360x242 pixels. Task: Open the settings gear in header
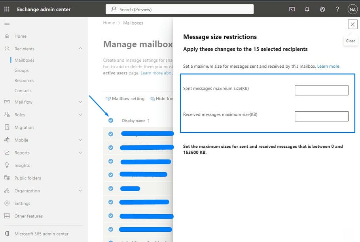point(322,9)
